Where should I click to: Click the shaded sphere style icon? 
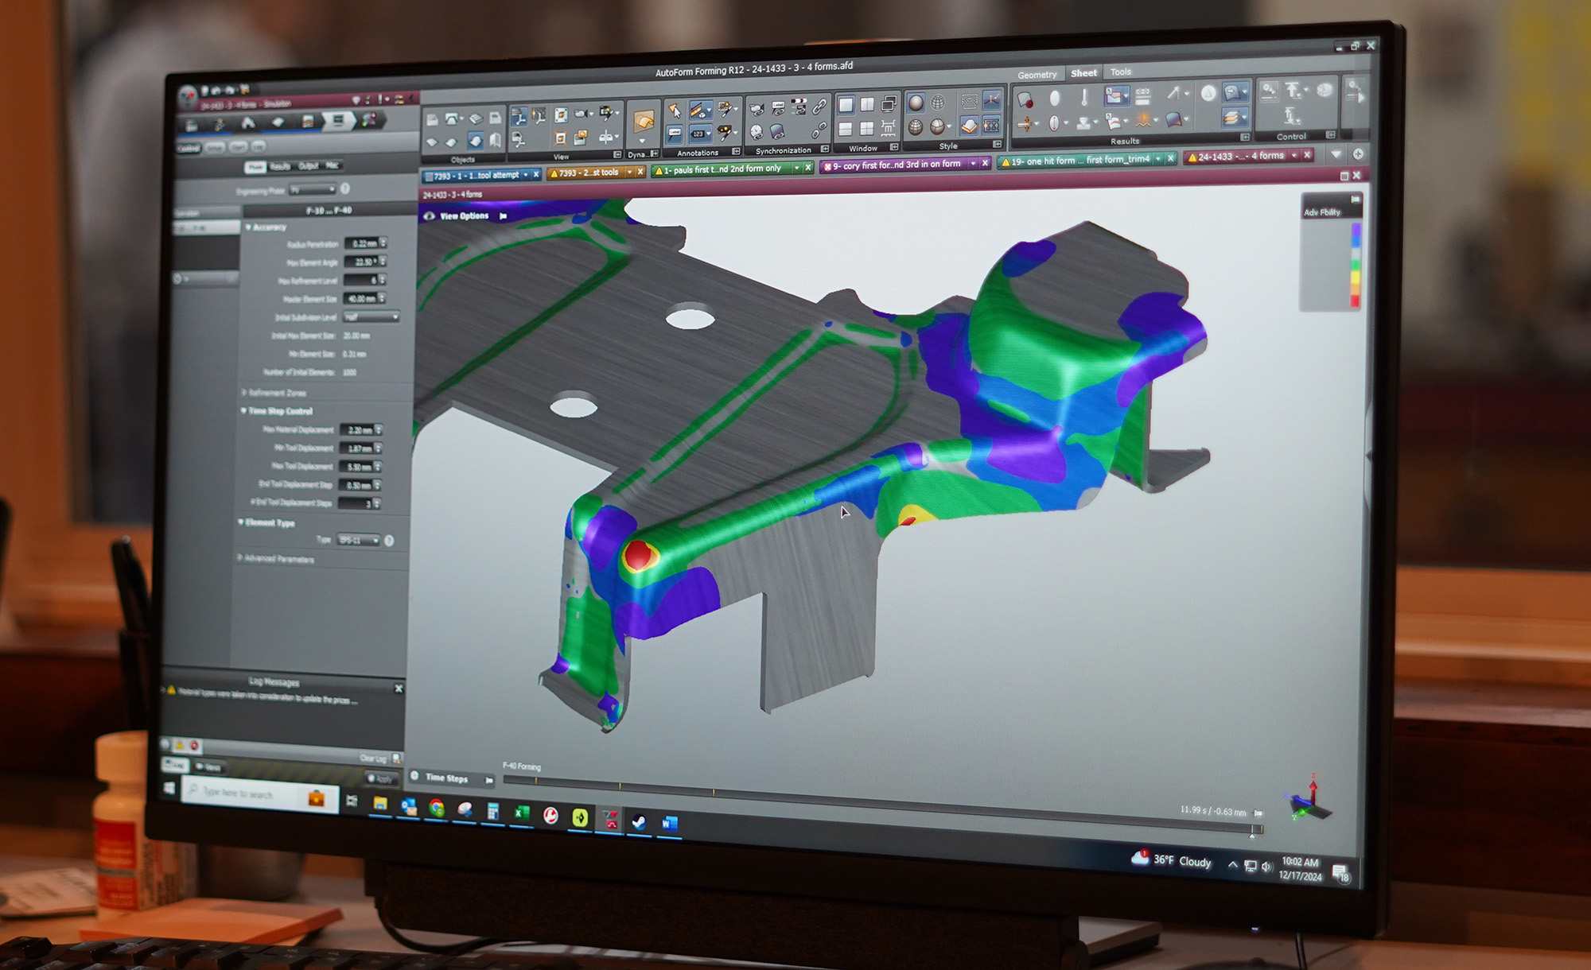(x=916, y=103)
